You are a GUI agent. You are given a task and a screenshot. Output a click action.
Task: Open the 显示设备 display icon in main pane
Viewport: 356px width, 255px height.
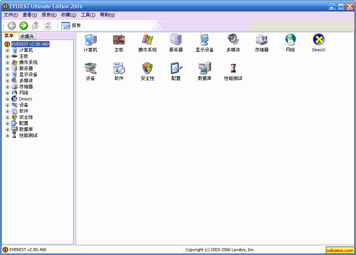tap(204, 43)
